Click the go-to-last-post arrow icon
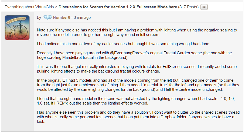The width and height of the screenshot is (245, 133). click(205, 7)
